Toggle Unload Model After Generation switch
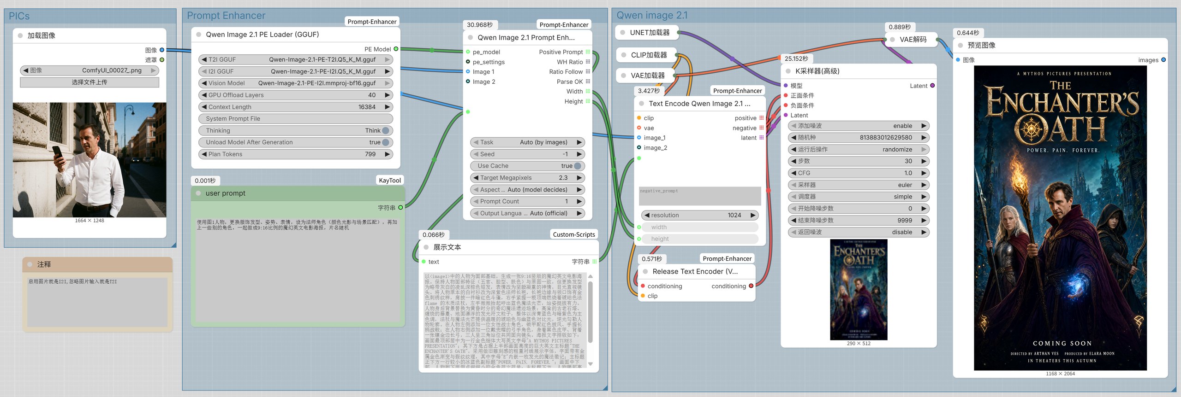The image size is (1181, 397). pos(386,142)
